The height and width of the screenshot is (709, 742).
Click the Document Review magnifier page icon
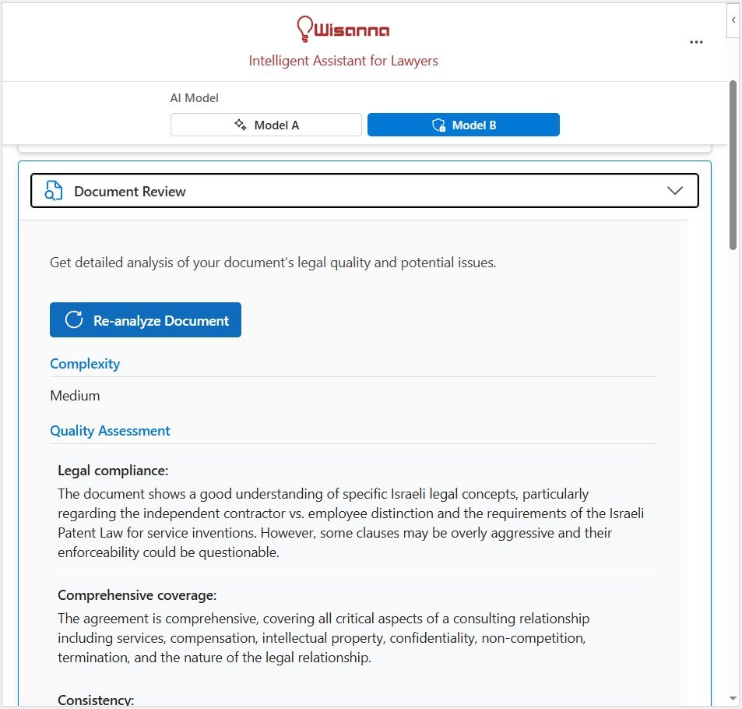click(x=54, y=191)
